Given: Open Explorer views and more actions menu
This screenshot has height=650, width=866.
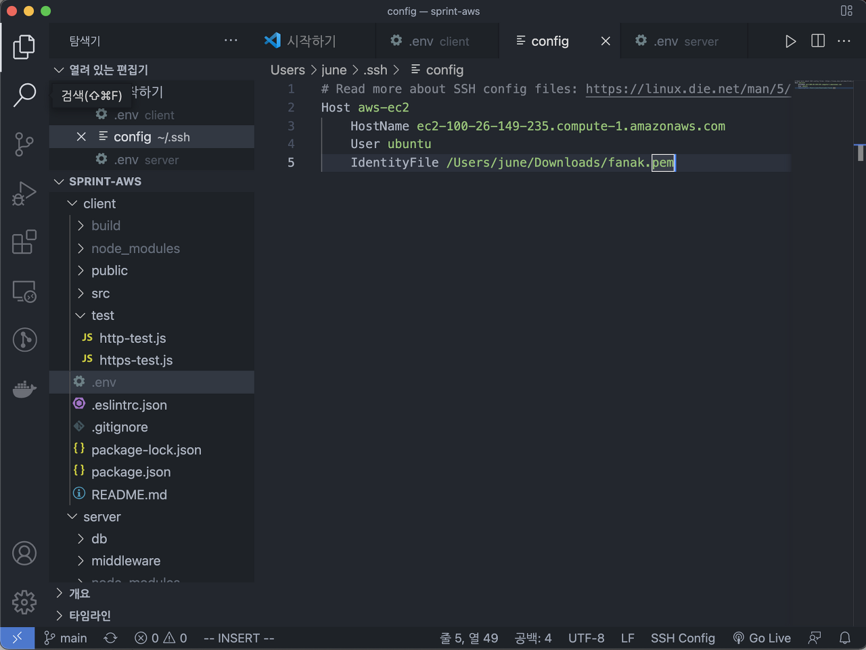Looking at the screenshot, I should pyautogui.click(x=231, y=41).
